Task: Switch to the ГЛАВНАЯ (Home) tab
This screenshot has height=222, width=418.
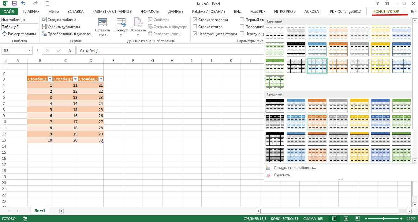Action: tap(31, 12)
